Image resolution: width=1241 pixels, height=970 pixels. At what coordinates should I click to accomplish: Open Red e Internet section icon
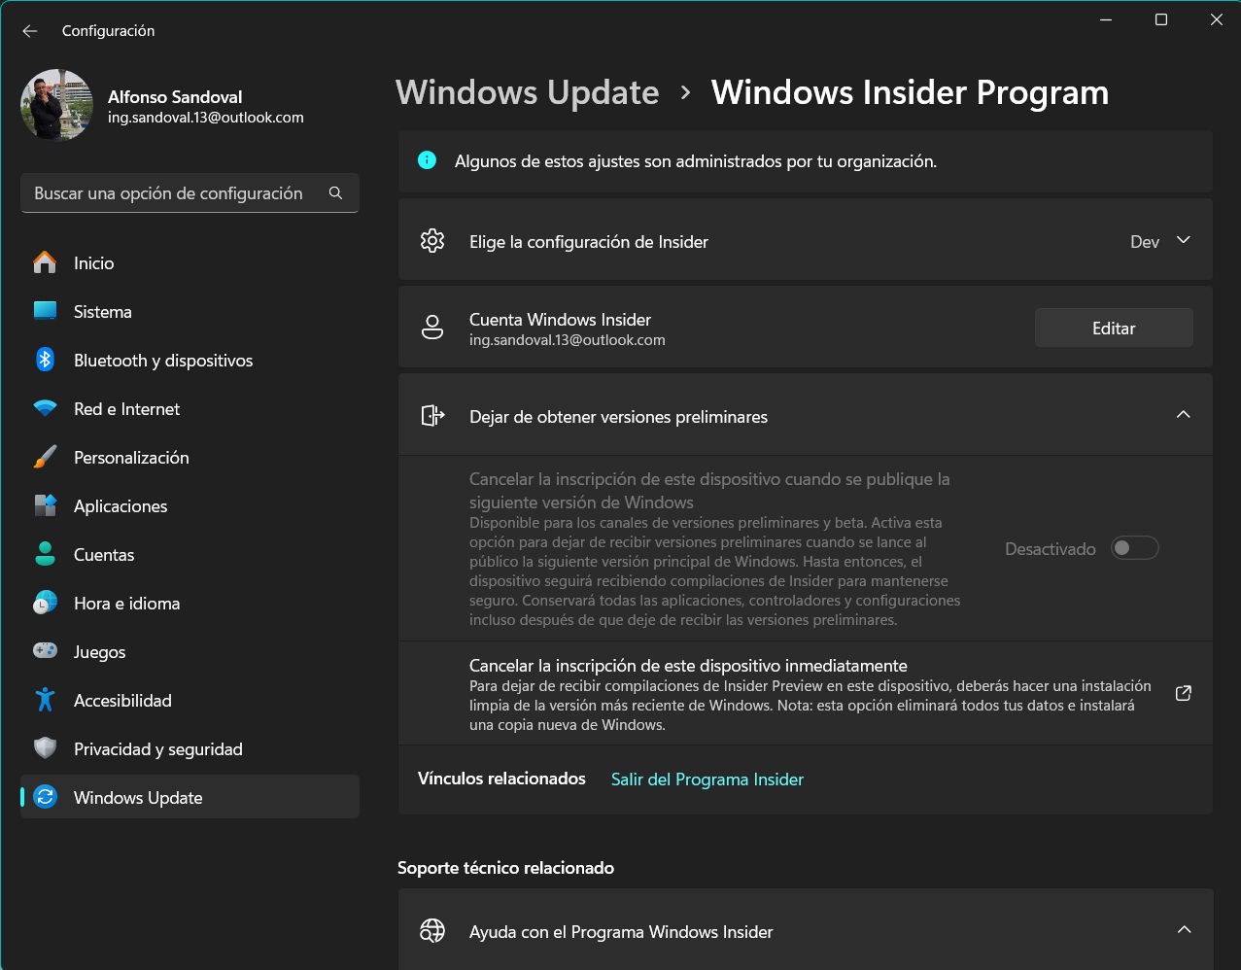[x=47, y=408]
